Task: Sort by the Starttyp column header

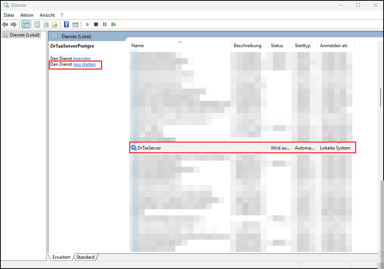Action: [x=305, y=46]
